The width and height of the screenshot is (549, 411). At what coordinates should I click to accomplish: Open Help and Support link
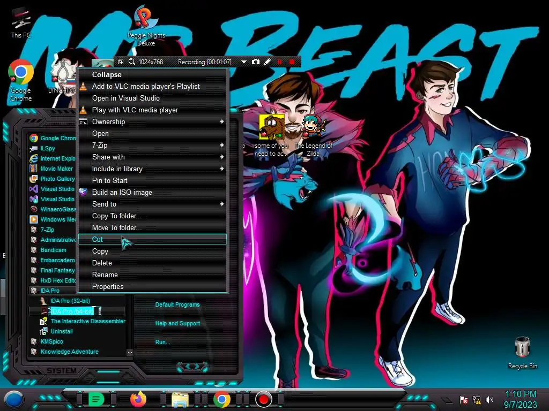[177, 323]
